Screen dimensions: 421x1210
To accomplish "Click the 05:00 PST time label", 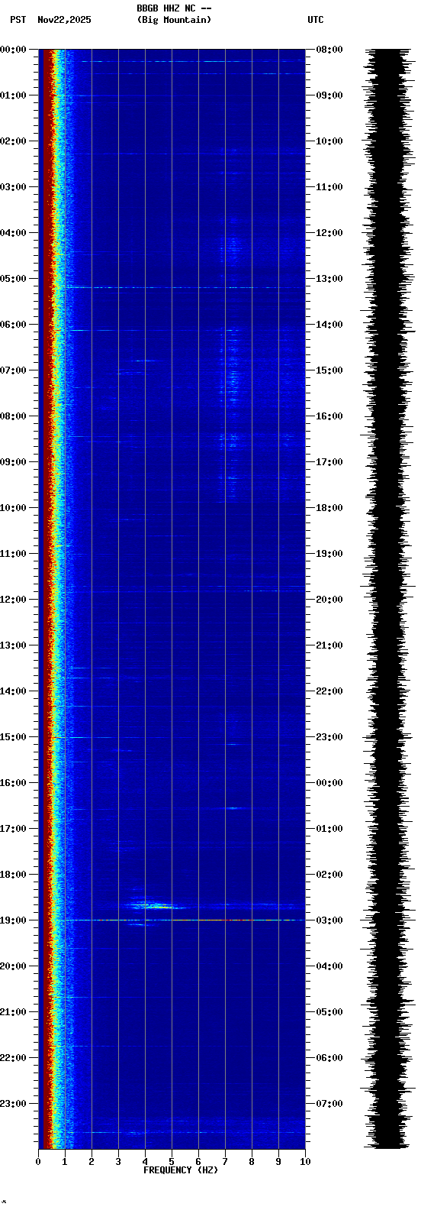I will click(13, 279).
